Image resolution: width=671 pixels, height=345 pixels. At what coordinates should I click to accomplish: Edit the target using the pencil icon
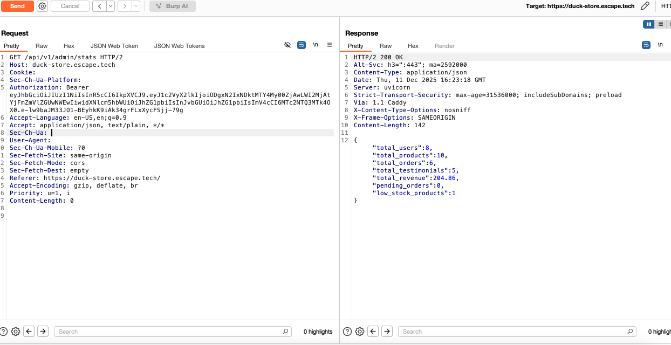coord(645,6)
